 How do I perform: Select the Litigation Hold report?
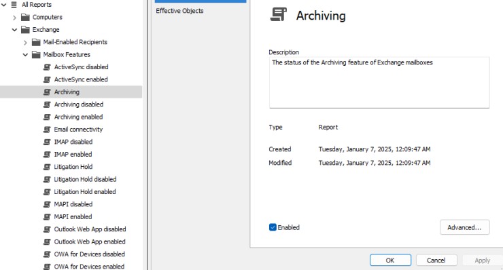(x=73, y=167)
